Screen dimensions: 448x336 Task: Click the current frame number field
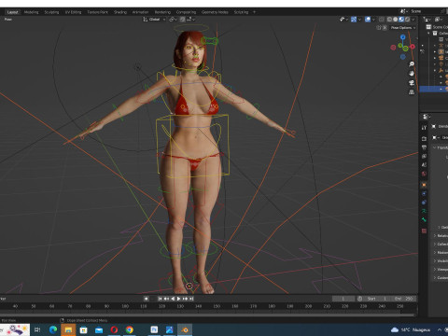[x=343, y=299]
